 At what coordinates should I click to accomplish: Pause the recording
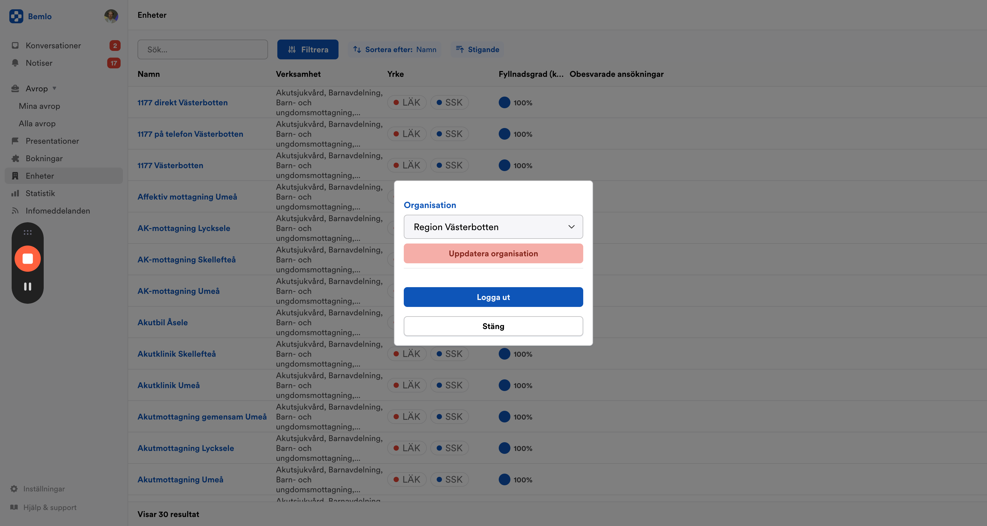click(28, 286)
